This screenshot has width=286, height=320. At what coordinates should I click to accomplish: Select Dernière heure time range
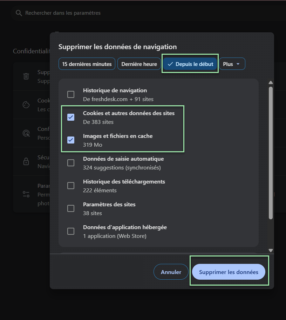pyautogui.click(x=139, y=64)
